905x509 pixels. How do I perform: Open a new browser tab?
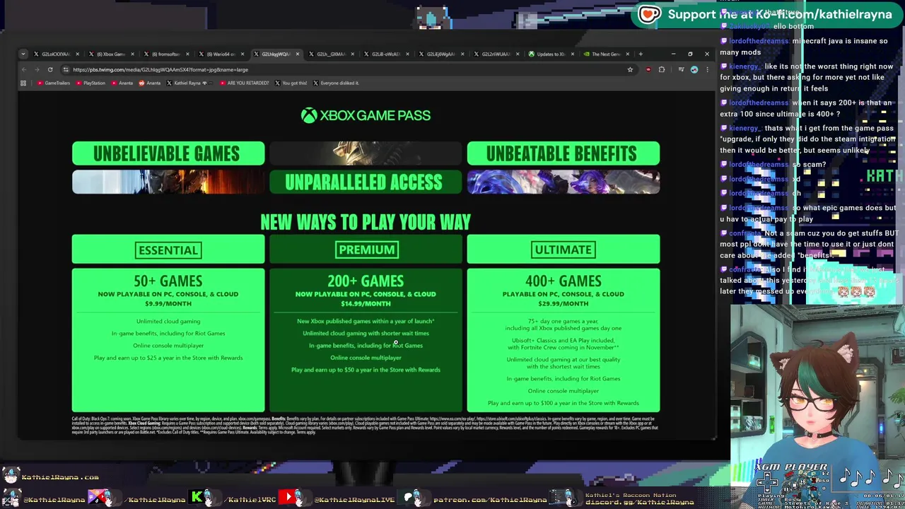tap(641, 54)
